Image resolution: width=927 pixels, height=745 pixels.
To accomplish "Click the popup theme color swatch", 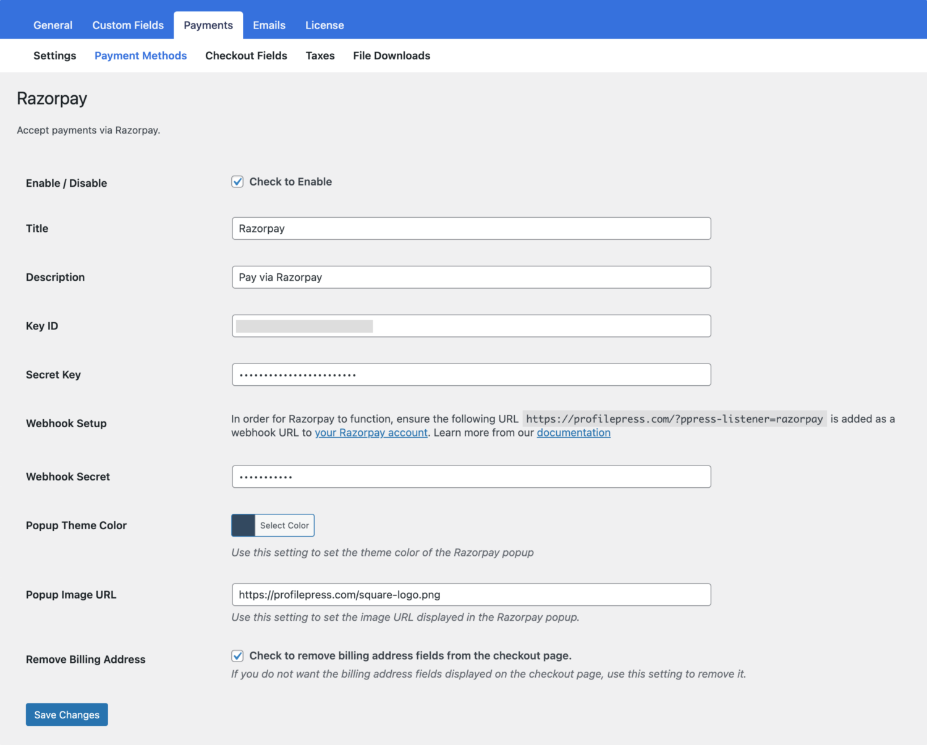I will [x=243, y=525].
